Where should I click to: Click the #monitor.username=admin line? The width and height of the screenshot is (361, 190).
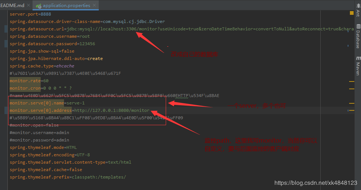coord(39,133)
